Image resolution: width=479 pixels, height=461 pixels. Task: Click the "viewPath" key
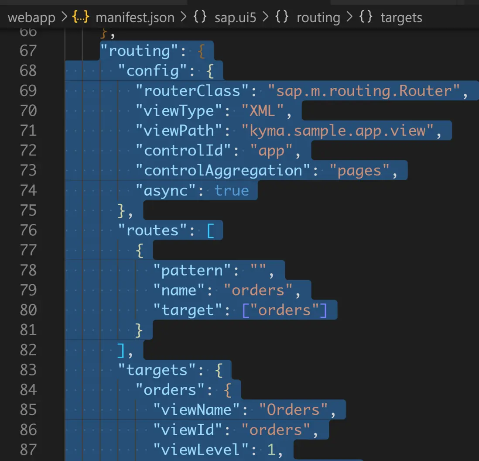tap(178, 131)
